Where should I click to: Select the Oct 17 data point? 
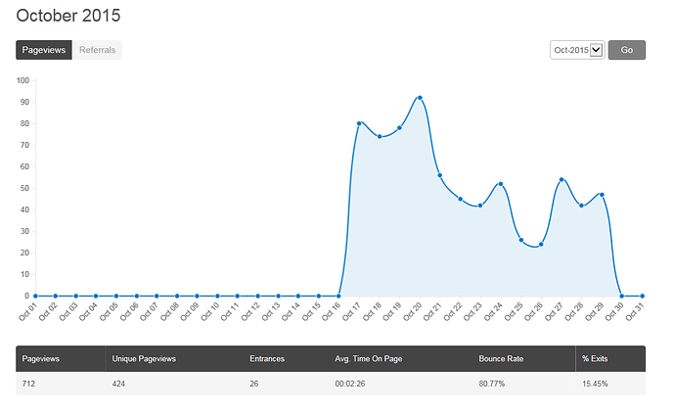359,123
